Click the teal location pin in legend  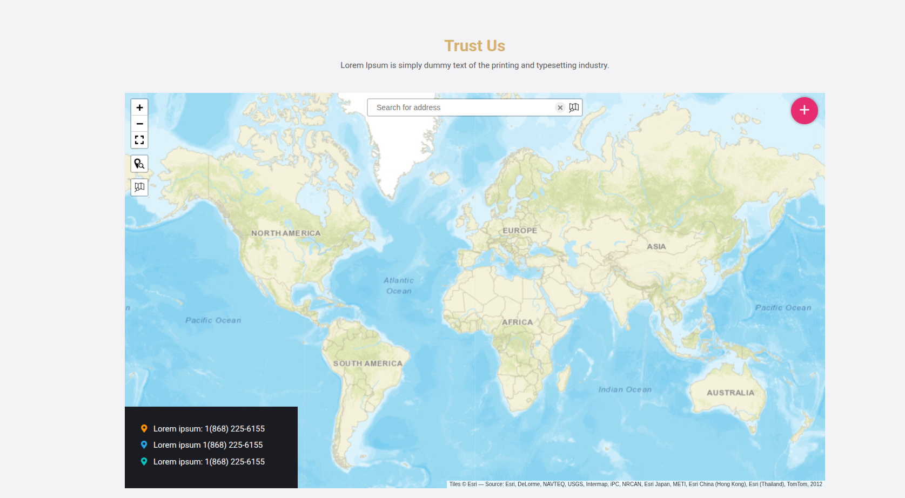pyautogui.click(x=144, y=461)
